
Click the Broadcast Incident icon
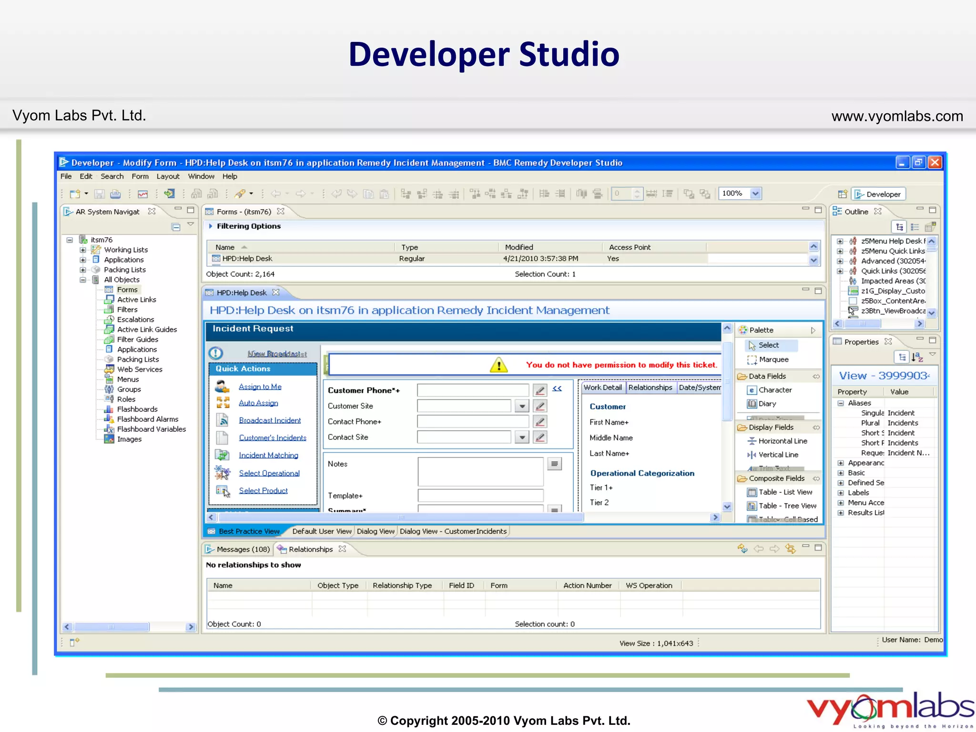[x=223, y=420]
